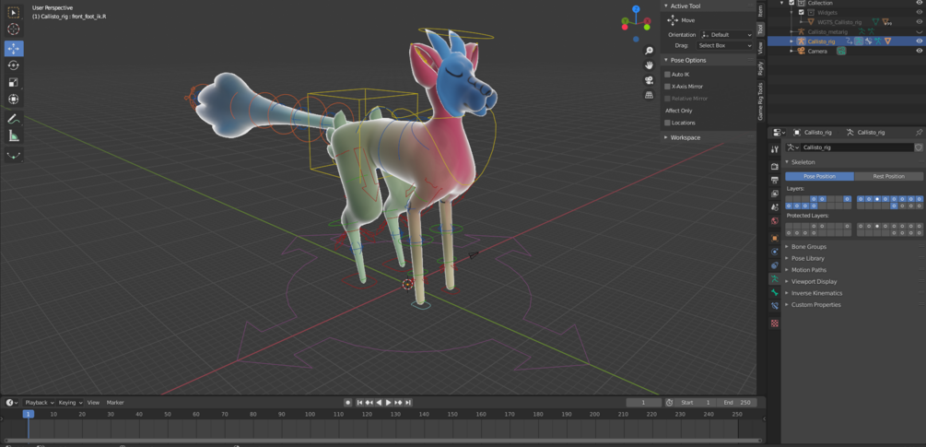Open Output properties tab
This screenshot has height=447, width=926.
coord(775,180)
